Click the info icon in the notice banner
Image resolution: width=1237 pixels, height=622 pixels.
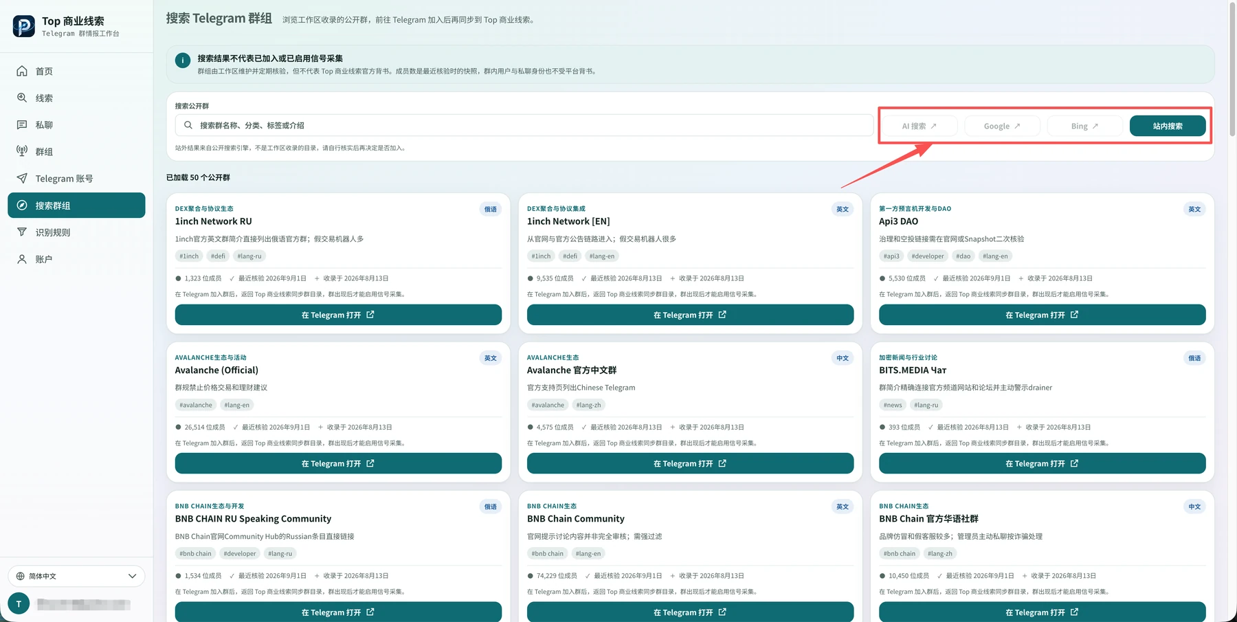pyautogui.click(x=183, y=60)
